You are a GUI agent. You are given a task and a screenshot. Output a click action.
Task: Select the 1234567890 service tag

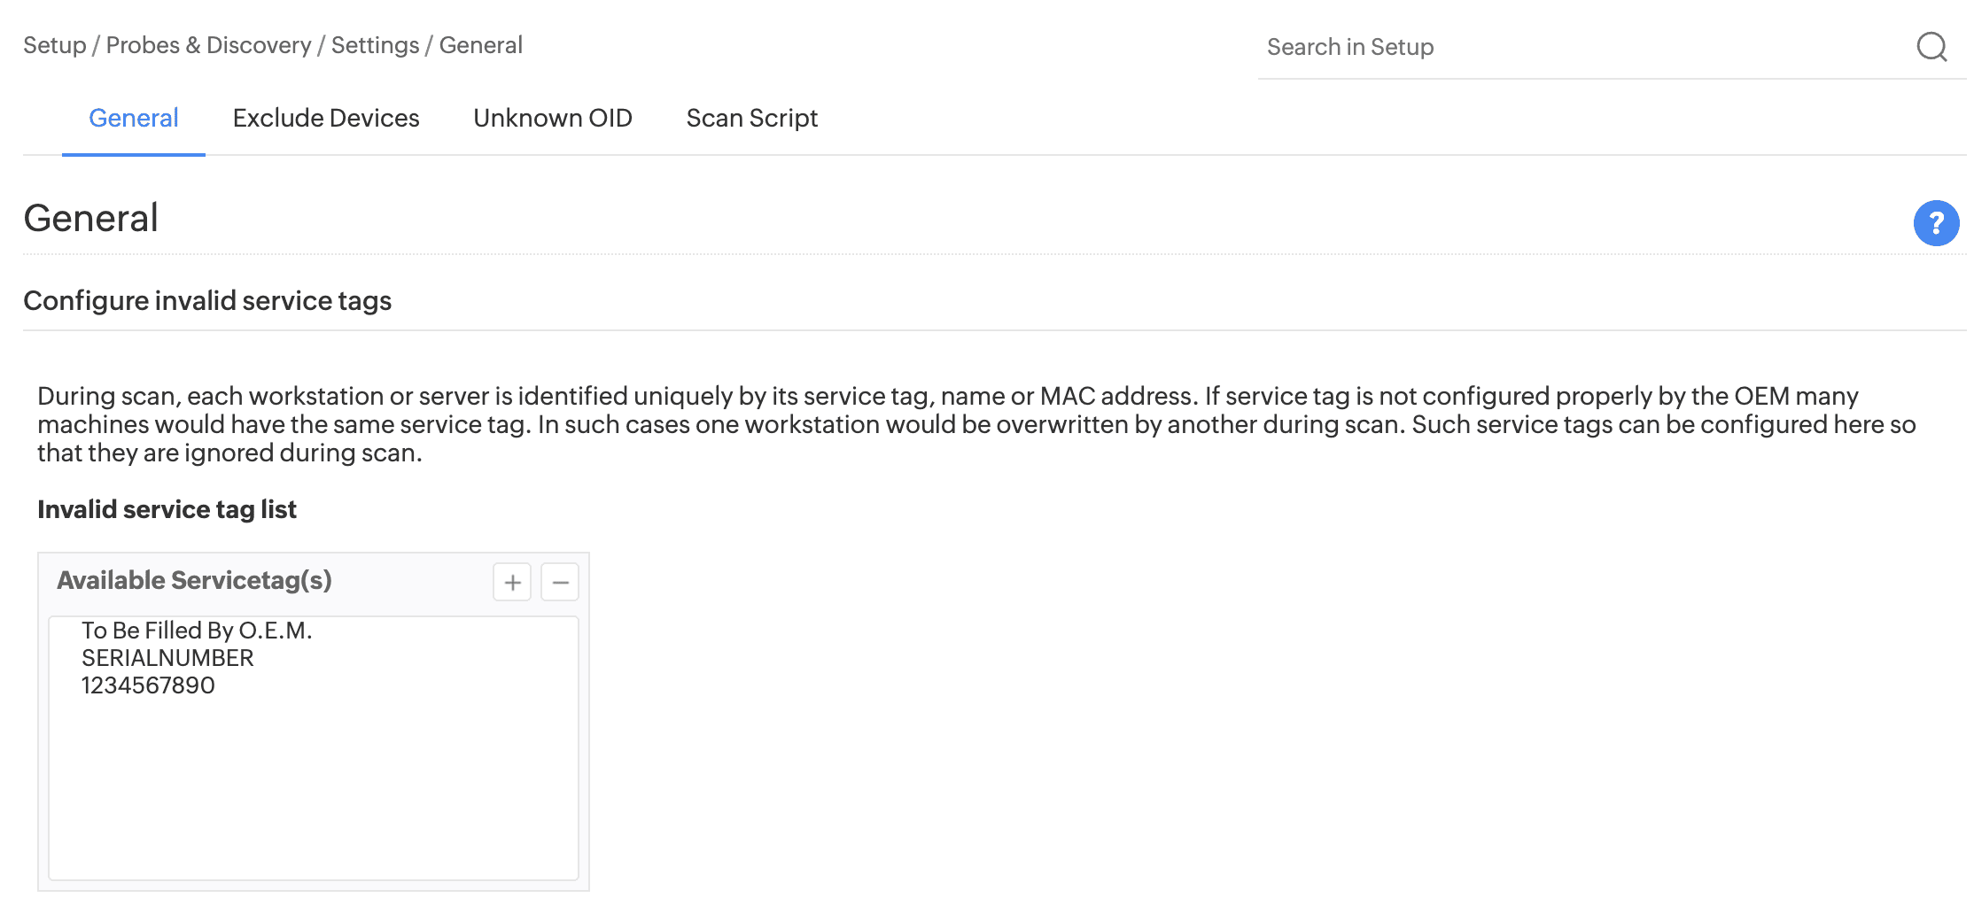tap(148, 685)
